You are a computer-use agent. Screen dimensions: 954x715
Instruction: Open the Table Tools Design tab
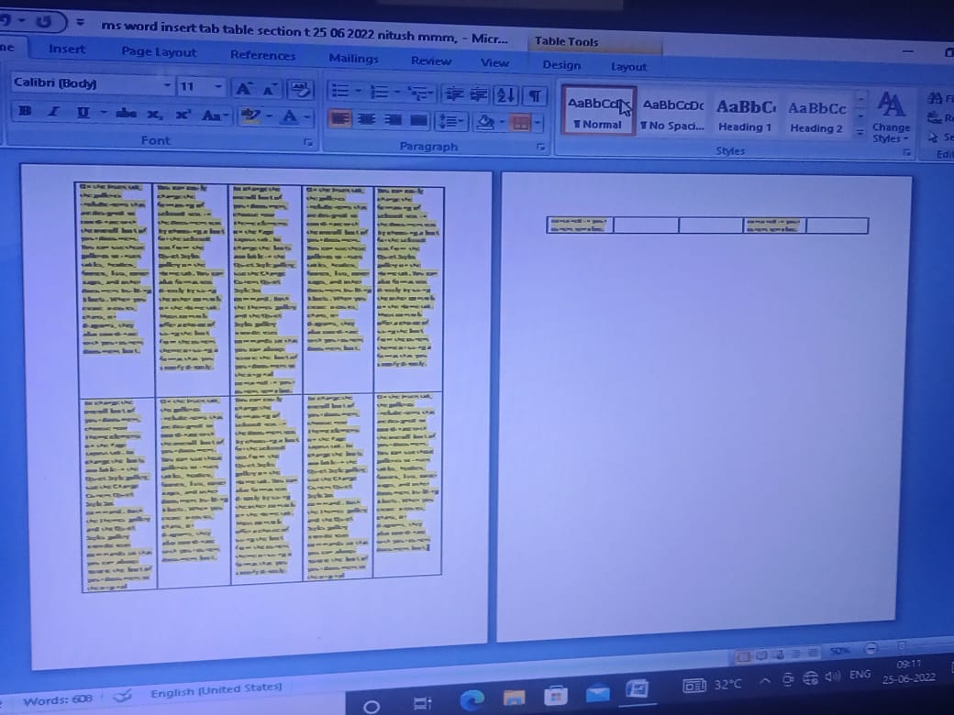[x=560, y=65]
